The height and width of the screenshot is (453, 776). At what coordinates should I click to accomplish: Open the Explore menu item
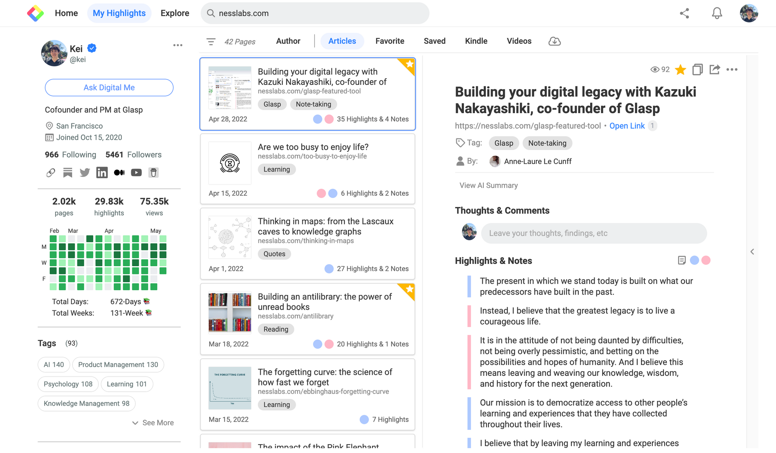[175, 13]
